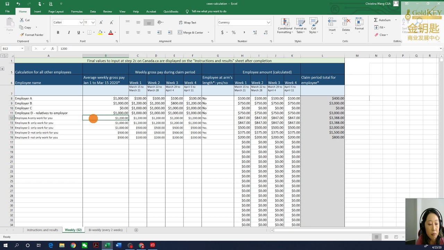
Task: Open the font size 11 dropdown
Action: pyautogui.click(x=93, y=23)
